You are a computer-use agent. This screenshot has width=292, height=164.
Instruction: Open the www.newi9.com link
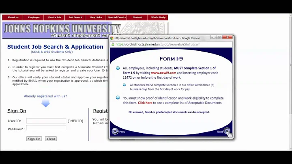tap(163, 73)
